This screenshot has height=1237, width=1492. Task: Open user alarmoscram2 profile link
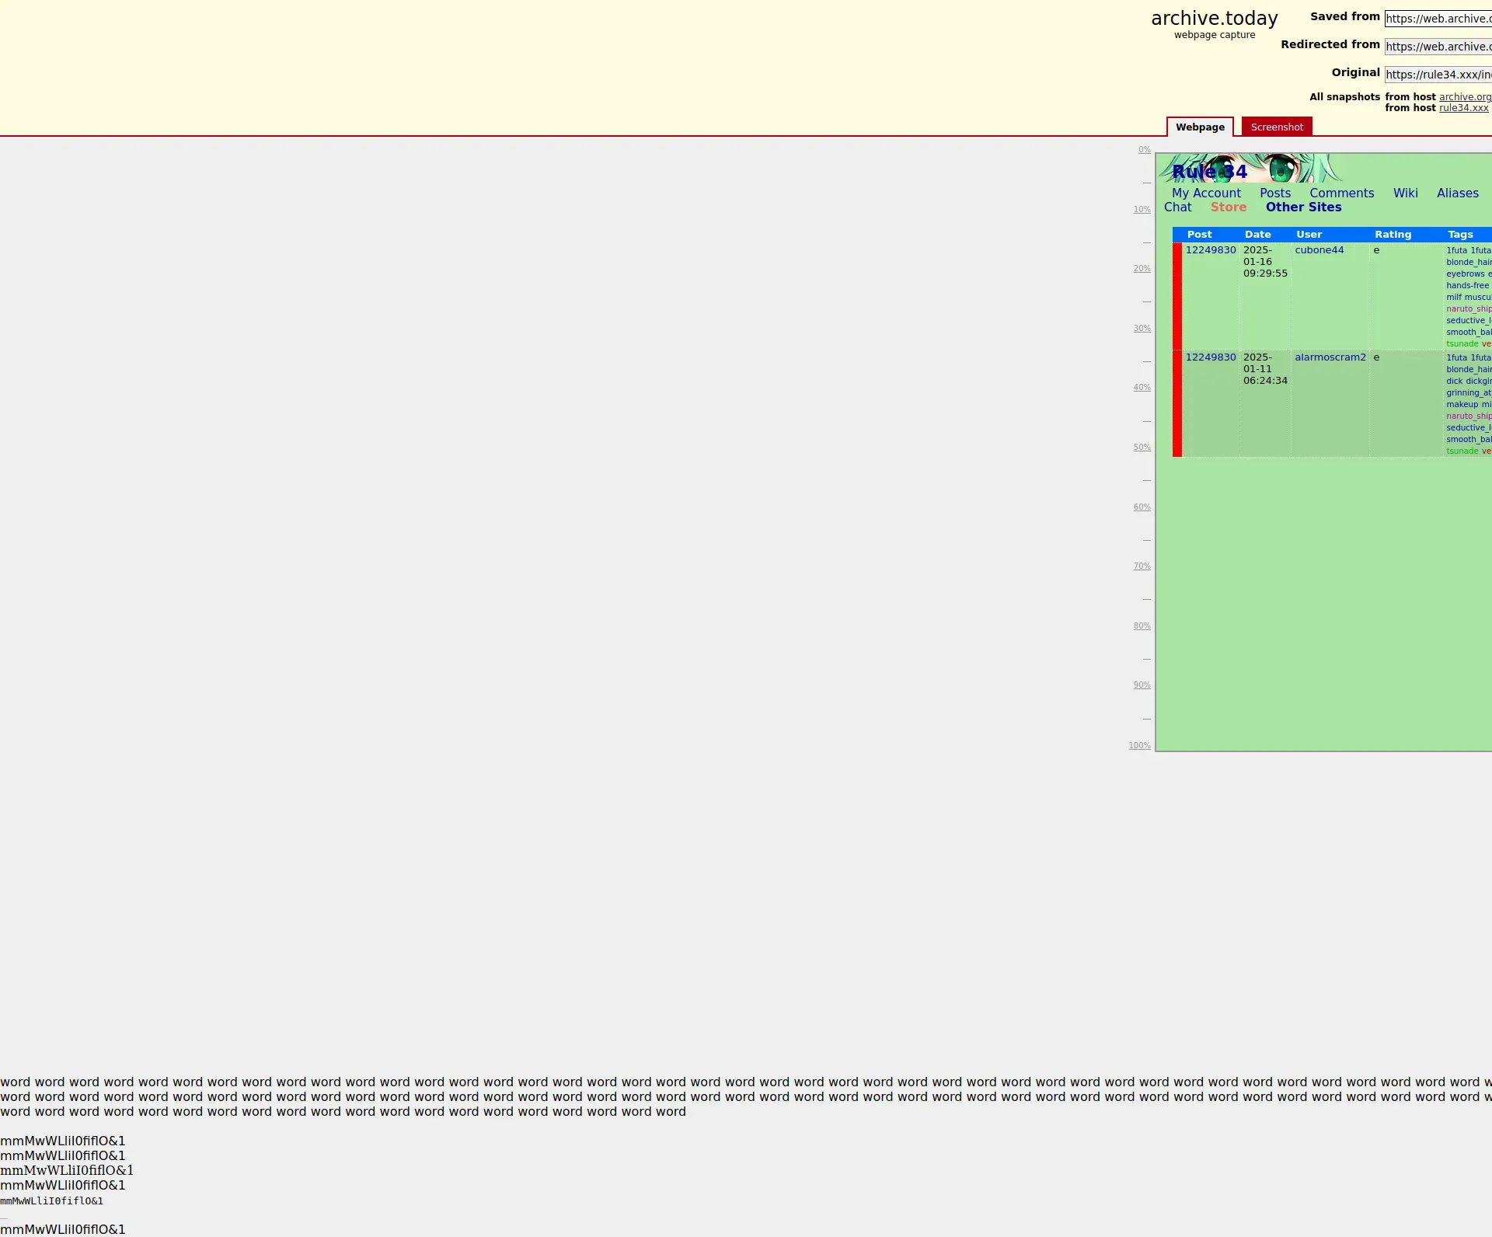click(1330, 357)
